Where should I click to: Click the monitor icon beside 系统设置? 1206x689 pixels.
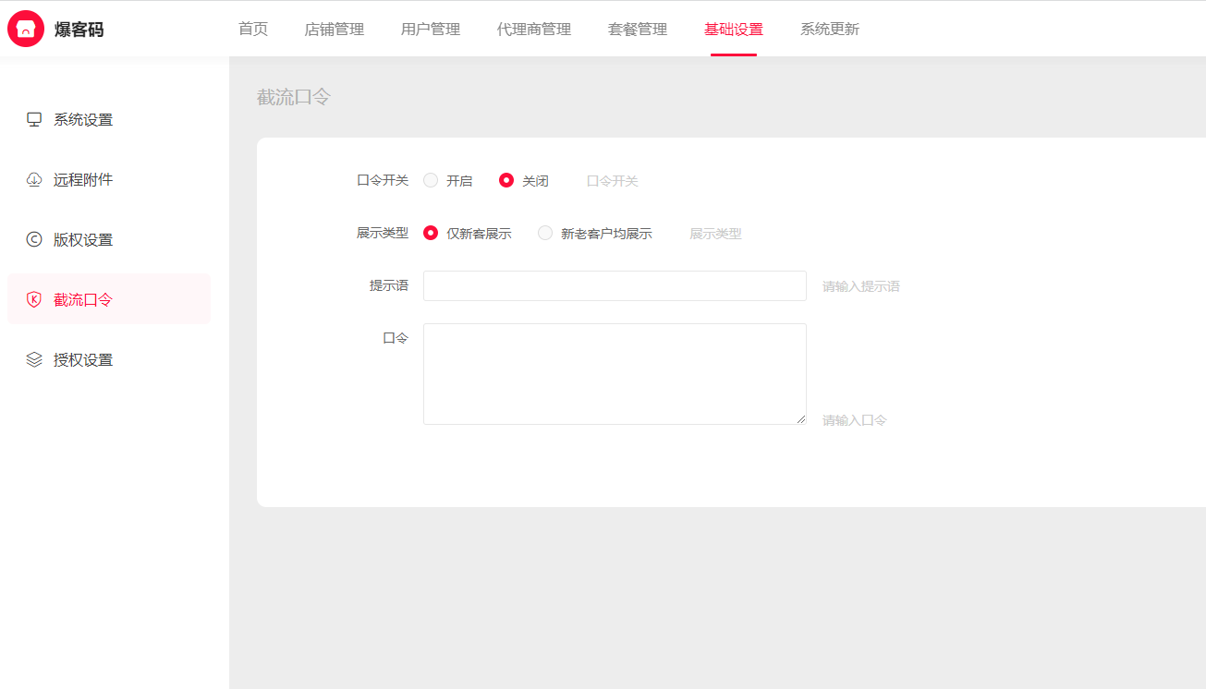[x=34, y=119]
